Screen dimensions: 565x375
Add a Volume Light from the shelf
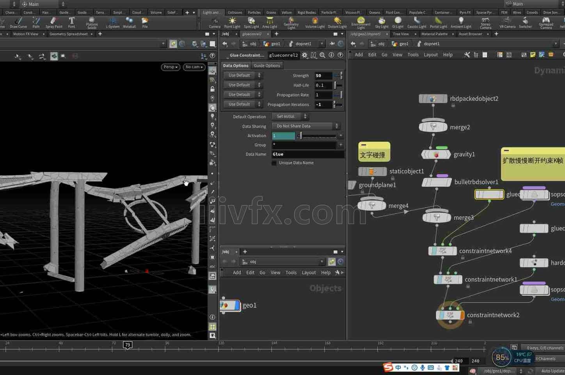coord(315,23)
